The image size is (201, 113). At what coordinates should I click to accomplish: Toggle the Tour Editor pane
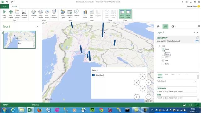click(x=122, y=14)
